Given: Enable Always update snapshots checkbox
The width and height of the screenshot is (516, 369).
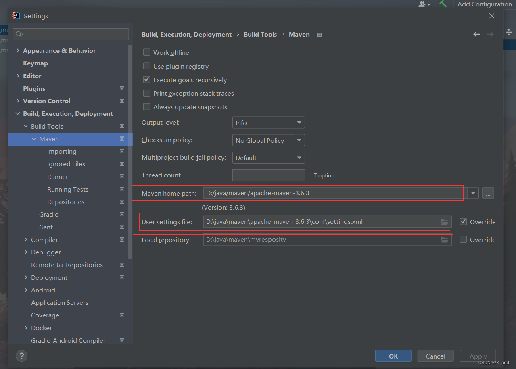Looking at the screenshot, I should 146,107.
